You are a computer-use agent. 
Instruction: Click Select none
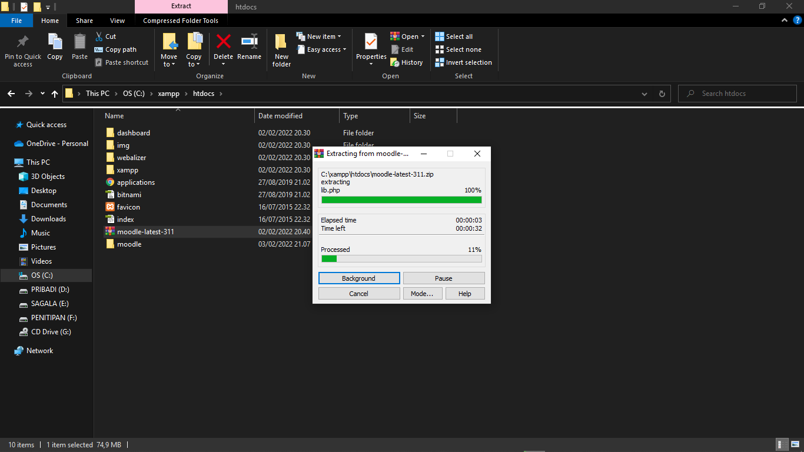(458, 49)
